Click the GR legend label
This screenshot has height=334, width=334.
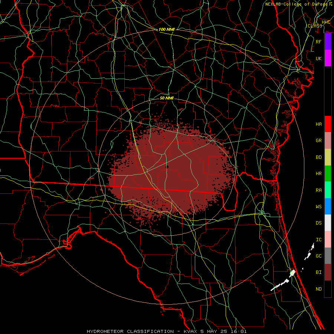pyautogui.click(x=319, y=141)
